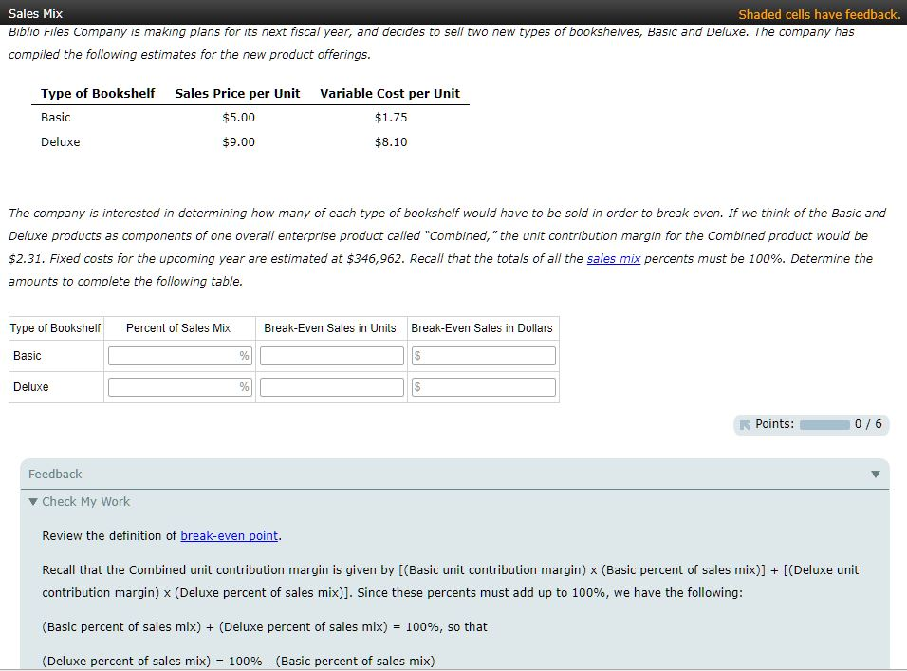
Task: Open the break-even point definition link
Action: (x=229, y=535)
